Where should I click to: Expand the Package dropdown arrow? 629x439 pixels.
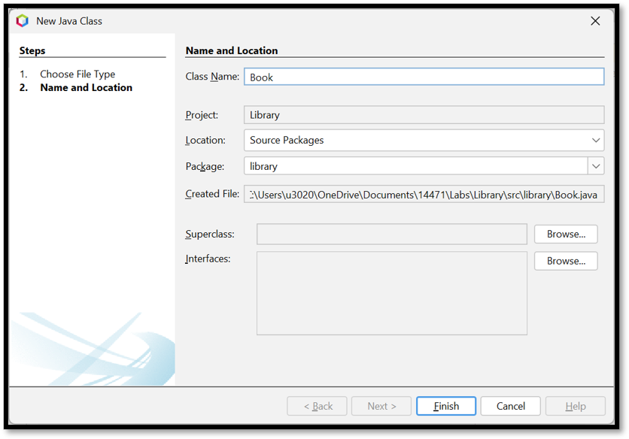coord(596,166)
